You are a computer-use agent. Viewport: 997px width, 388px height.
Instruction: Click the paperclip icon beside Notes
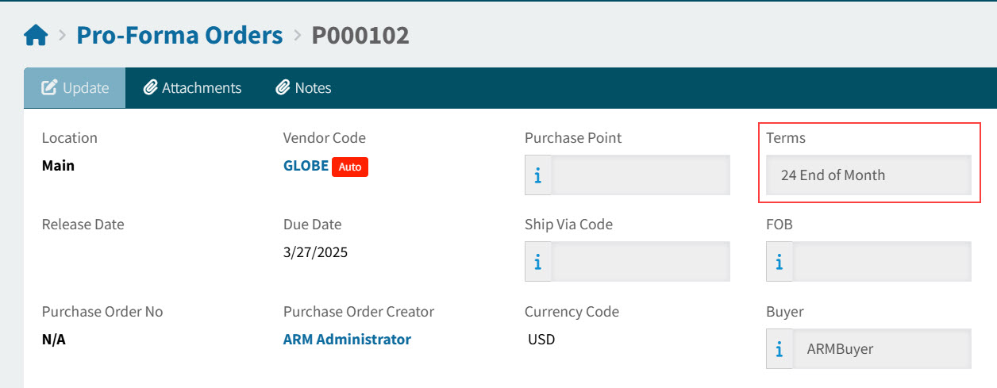(283, 88)
